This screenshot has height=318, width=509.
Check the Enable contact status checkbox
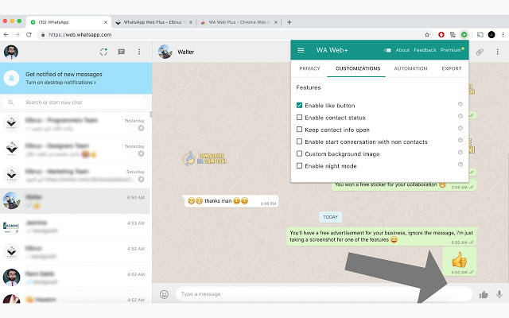coord(300,118)
